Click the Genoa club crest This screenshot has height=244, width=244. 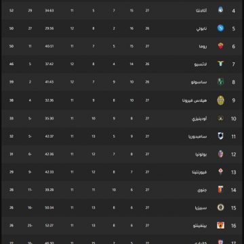pos(220,190)
